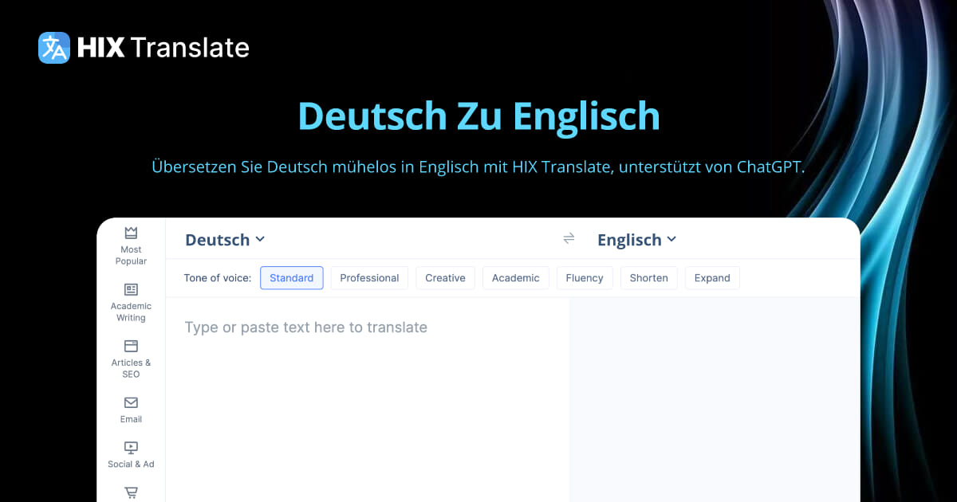Viewport: 957px width, 502px height.
Task: Open the Articles & SEO icon
Action: coord(130,347)
